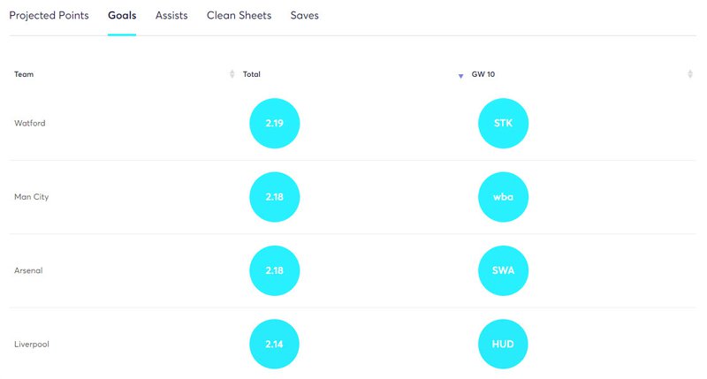Click the HUD fixture badge

click(503, 345)
